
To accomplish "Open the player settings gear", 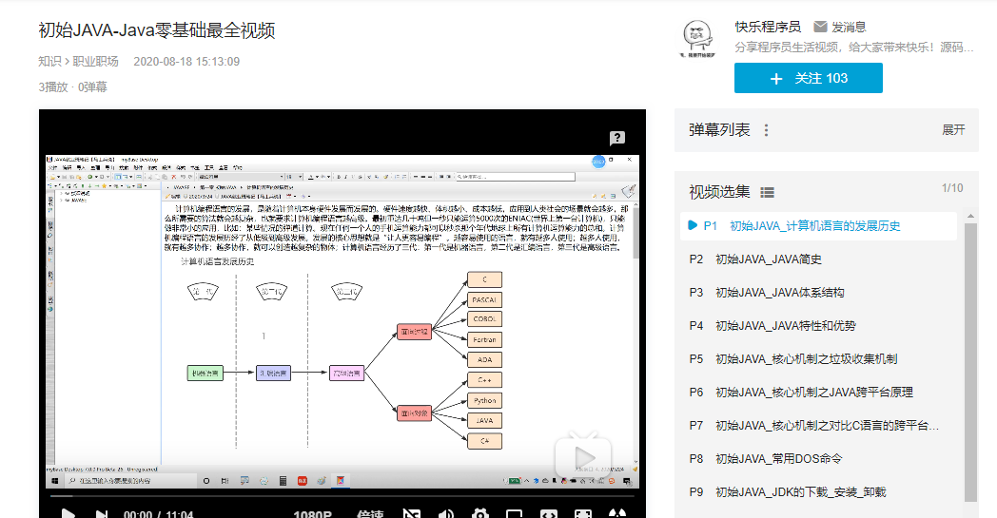I will pos(480,513).
